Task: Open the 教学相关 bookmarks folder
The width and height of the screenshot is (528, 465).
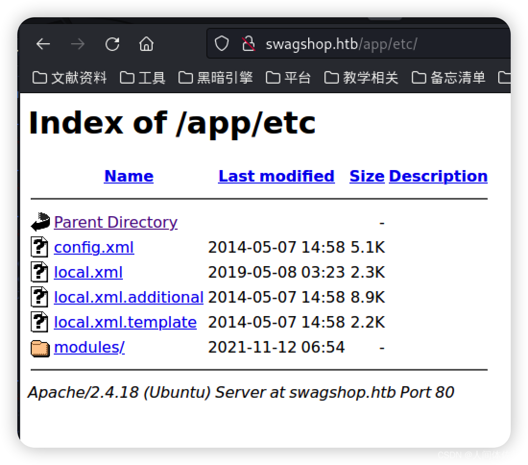Action: pos(361,77)
